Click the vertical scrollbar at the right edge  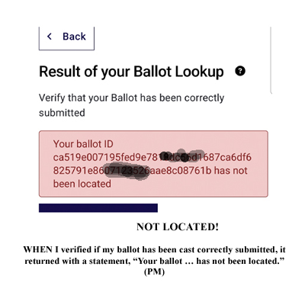271,60
